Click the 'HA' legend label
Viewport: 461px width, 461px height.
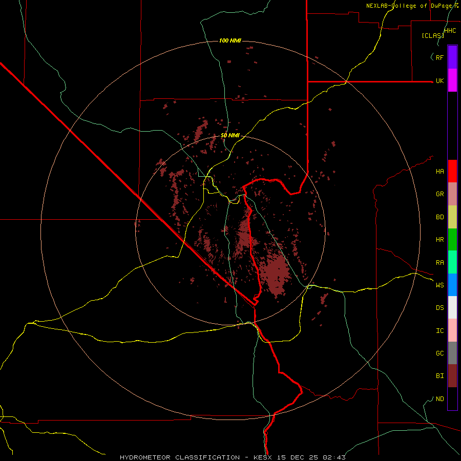coord(440,172)
